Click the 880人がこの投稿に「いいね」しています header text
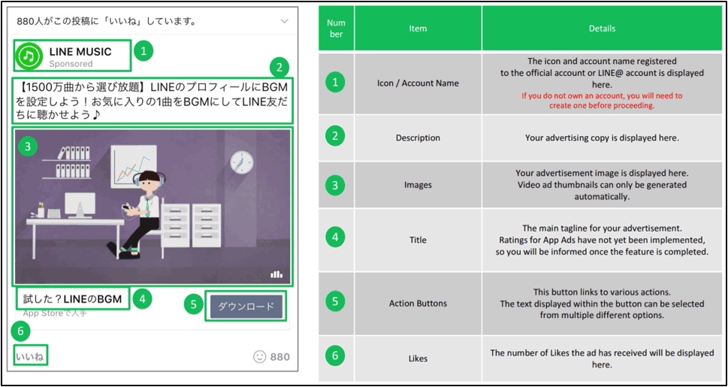Screen dimensions: 728x387 [106, 21]
